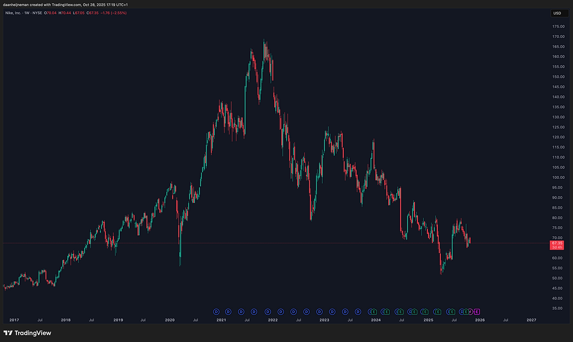Click the high value H70.44

65,13
